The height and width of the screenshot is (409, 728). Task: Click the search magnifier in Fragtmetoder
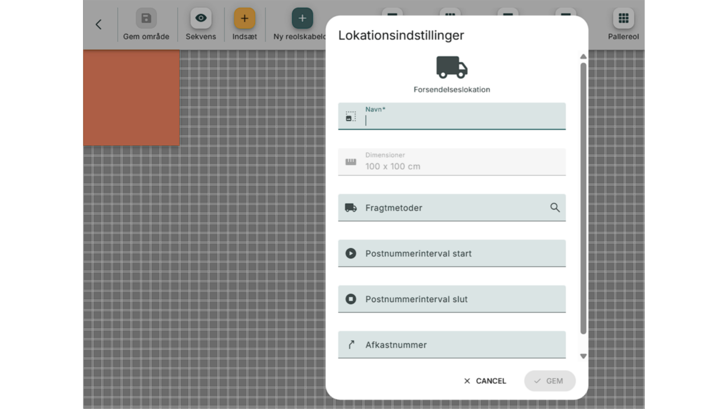coord(555,208)
